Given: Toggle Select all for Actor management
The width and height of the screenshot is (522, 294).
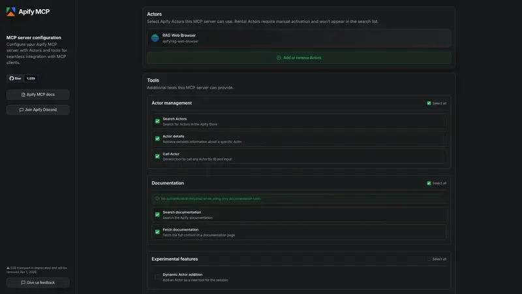Looking at the screenshot, I should (429, 103).
